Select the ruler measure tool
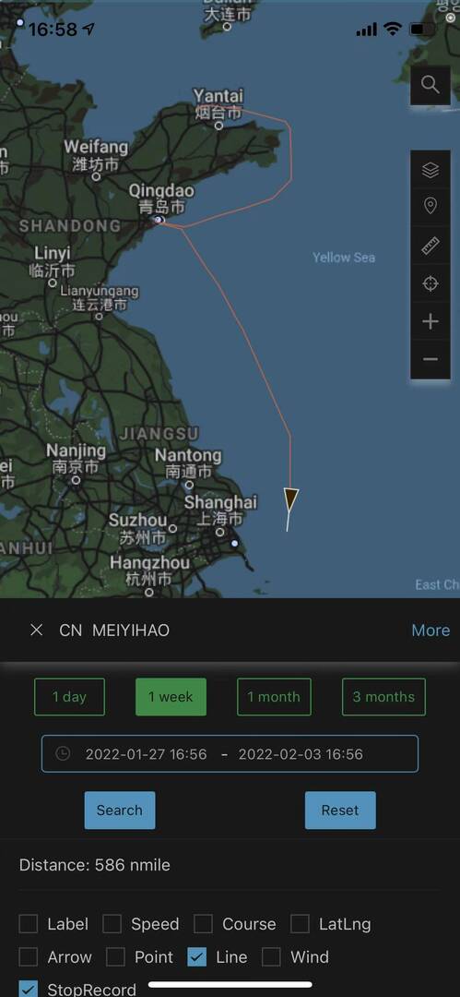 click(x=431, y=246)
